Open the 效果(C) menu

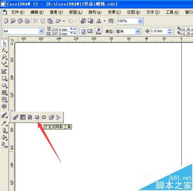(114, 12)
